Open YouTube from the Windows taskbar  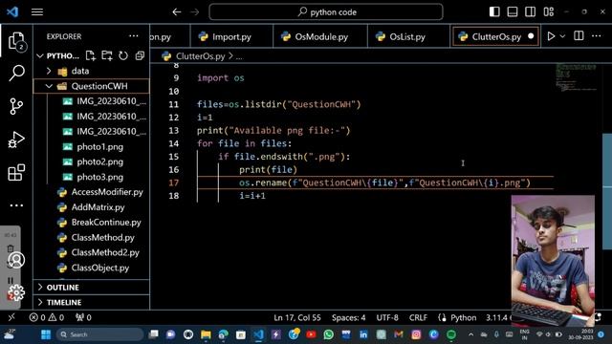[x=311, y=334]
